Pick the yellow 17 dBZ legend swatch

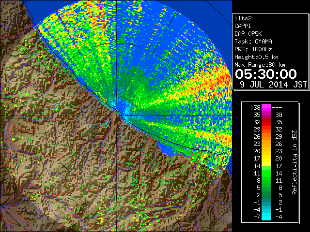click(266, 159)
